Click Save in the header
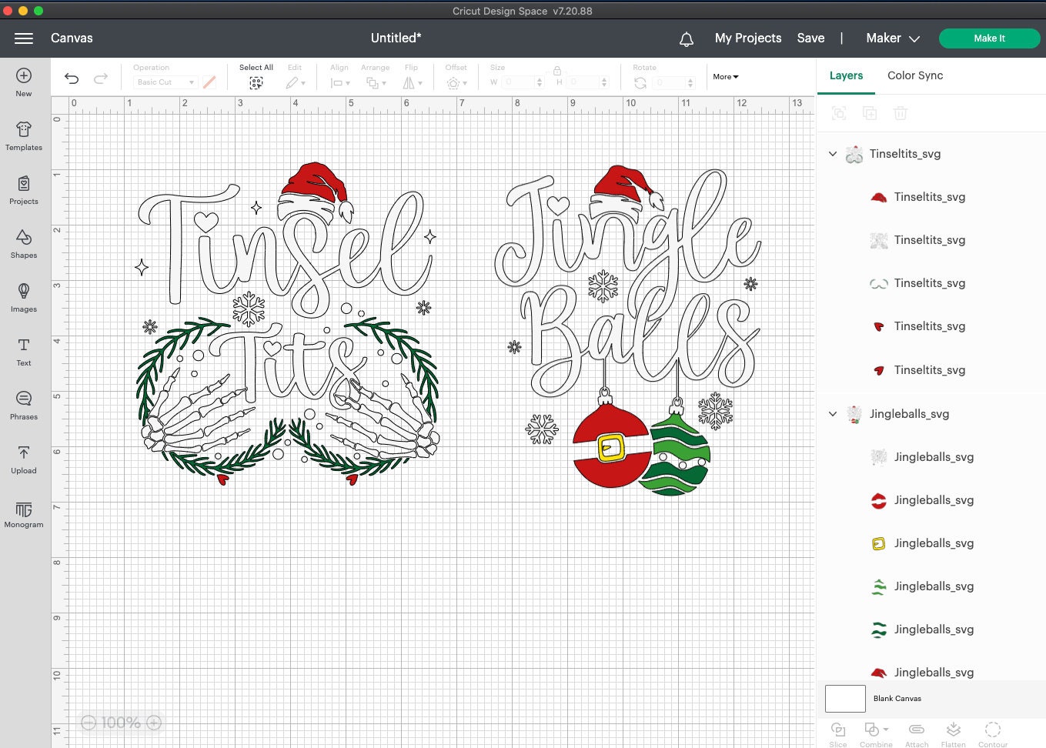 810,38
